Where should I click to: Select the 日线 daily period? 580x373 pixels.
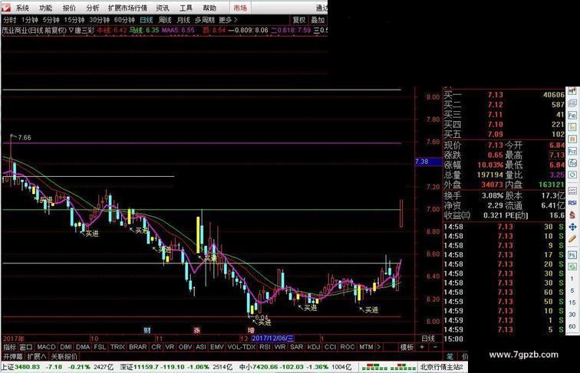[x=147, y=20]
